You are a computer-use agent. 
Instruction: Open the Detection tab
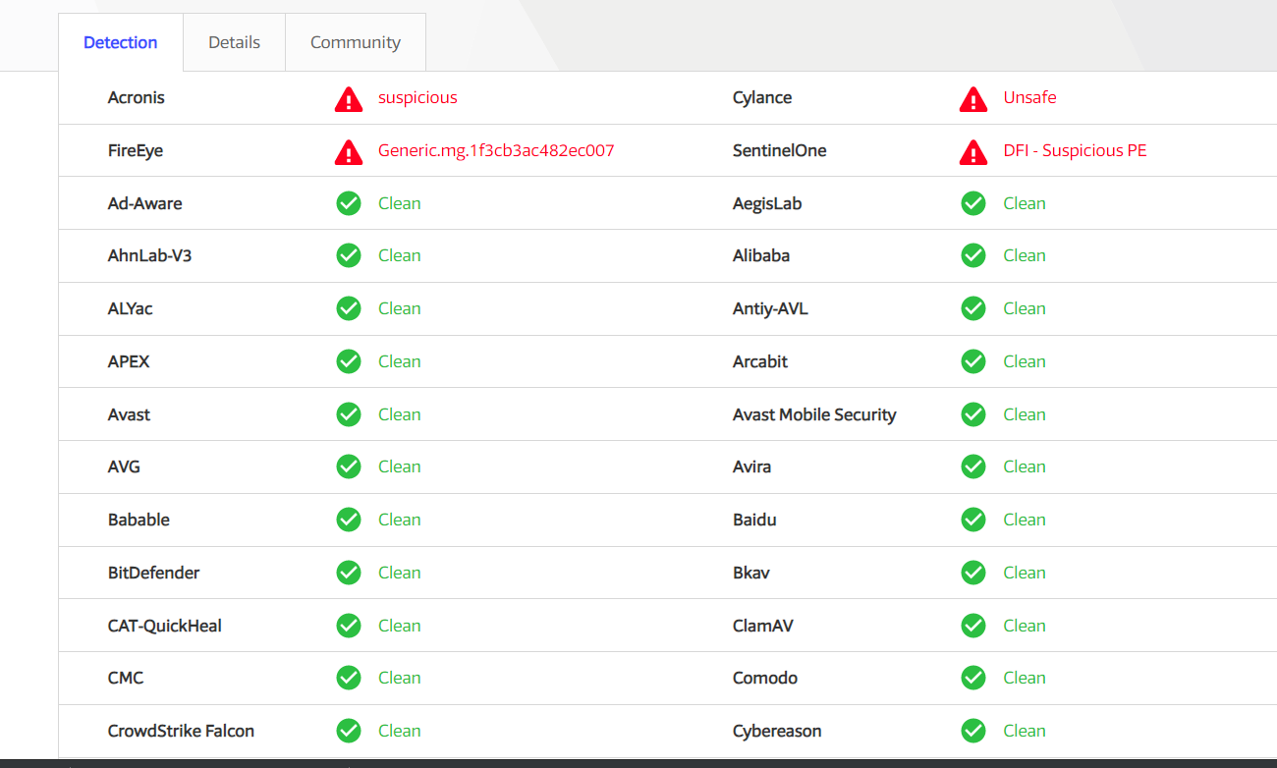(x=121, y=42)
